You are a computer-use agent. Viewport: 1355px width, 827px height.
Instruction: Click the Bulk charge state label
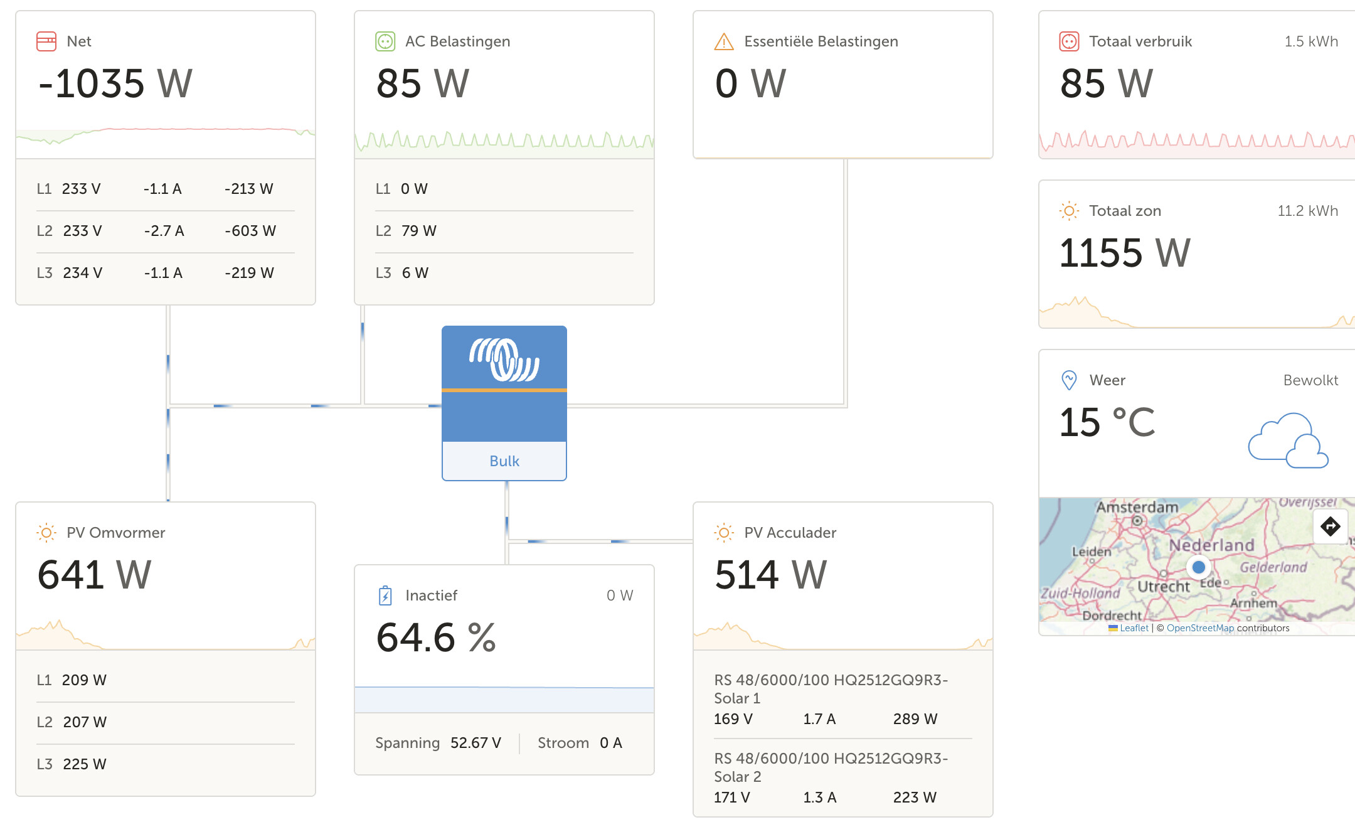504,461
